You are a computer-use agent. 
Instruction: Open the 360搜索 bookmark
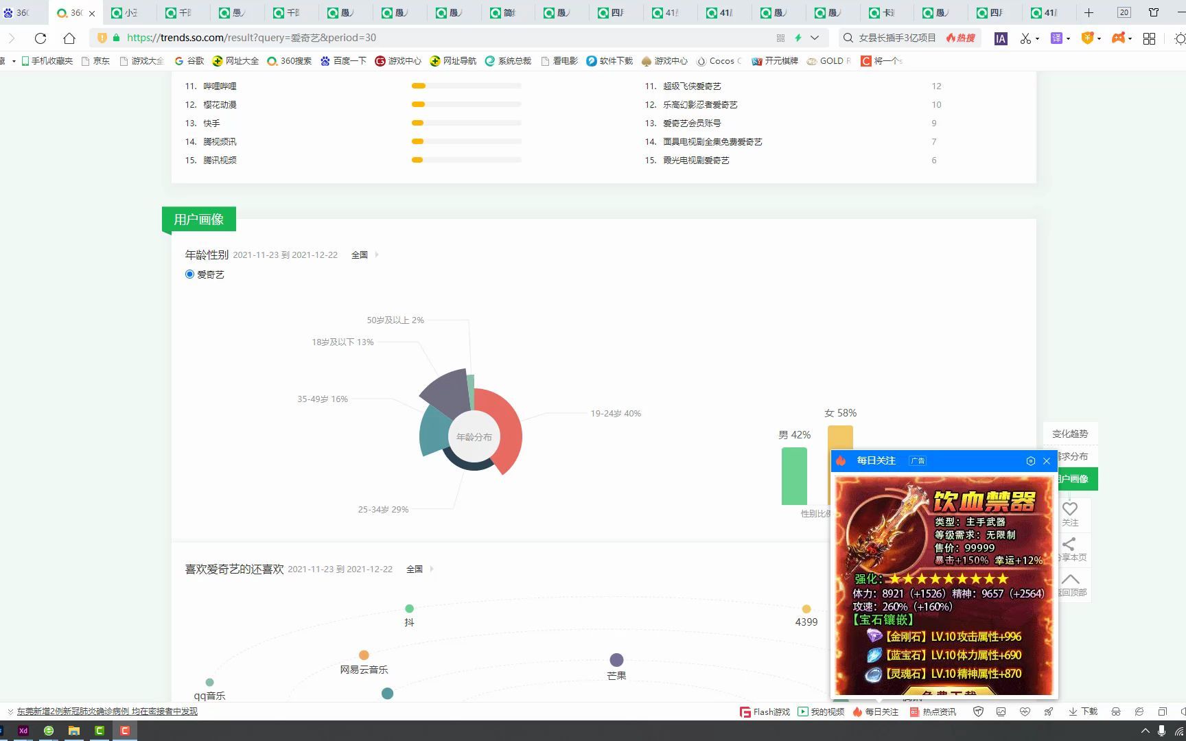(x=290, y=61)
